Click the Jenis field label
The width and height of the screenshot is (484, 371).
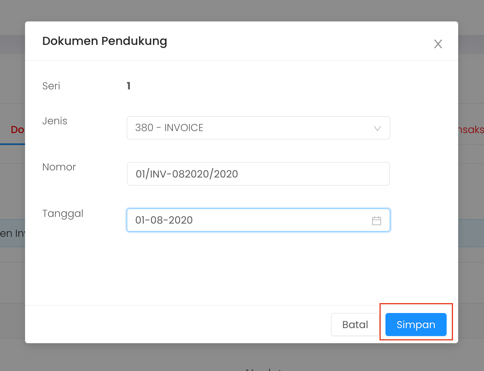click(x=55, y=121)
